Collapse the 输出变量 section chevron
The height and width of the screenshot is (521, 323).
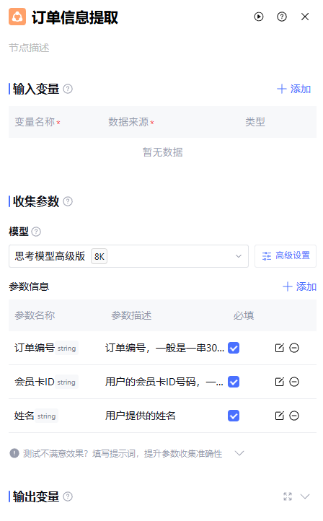click(305, 496)
